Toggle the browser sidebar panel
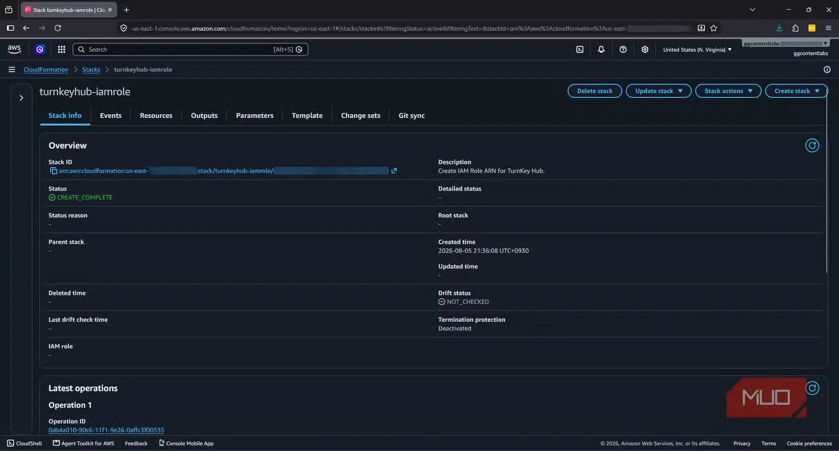 pyautogui.click(x=10, y=28)
